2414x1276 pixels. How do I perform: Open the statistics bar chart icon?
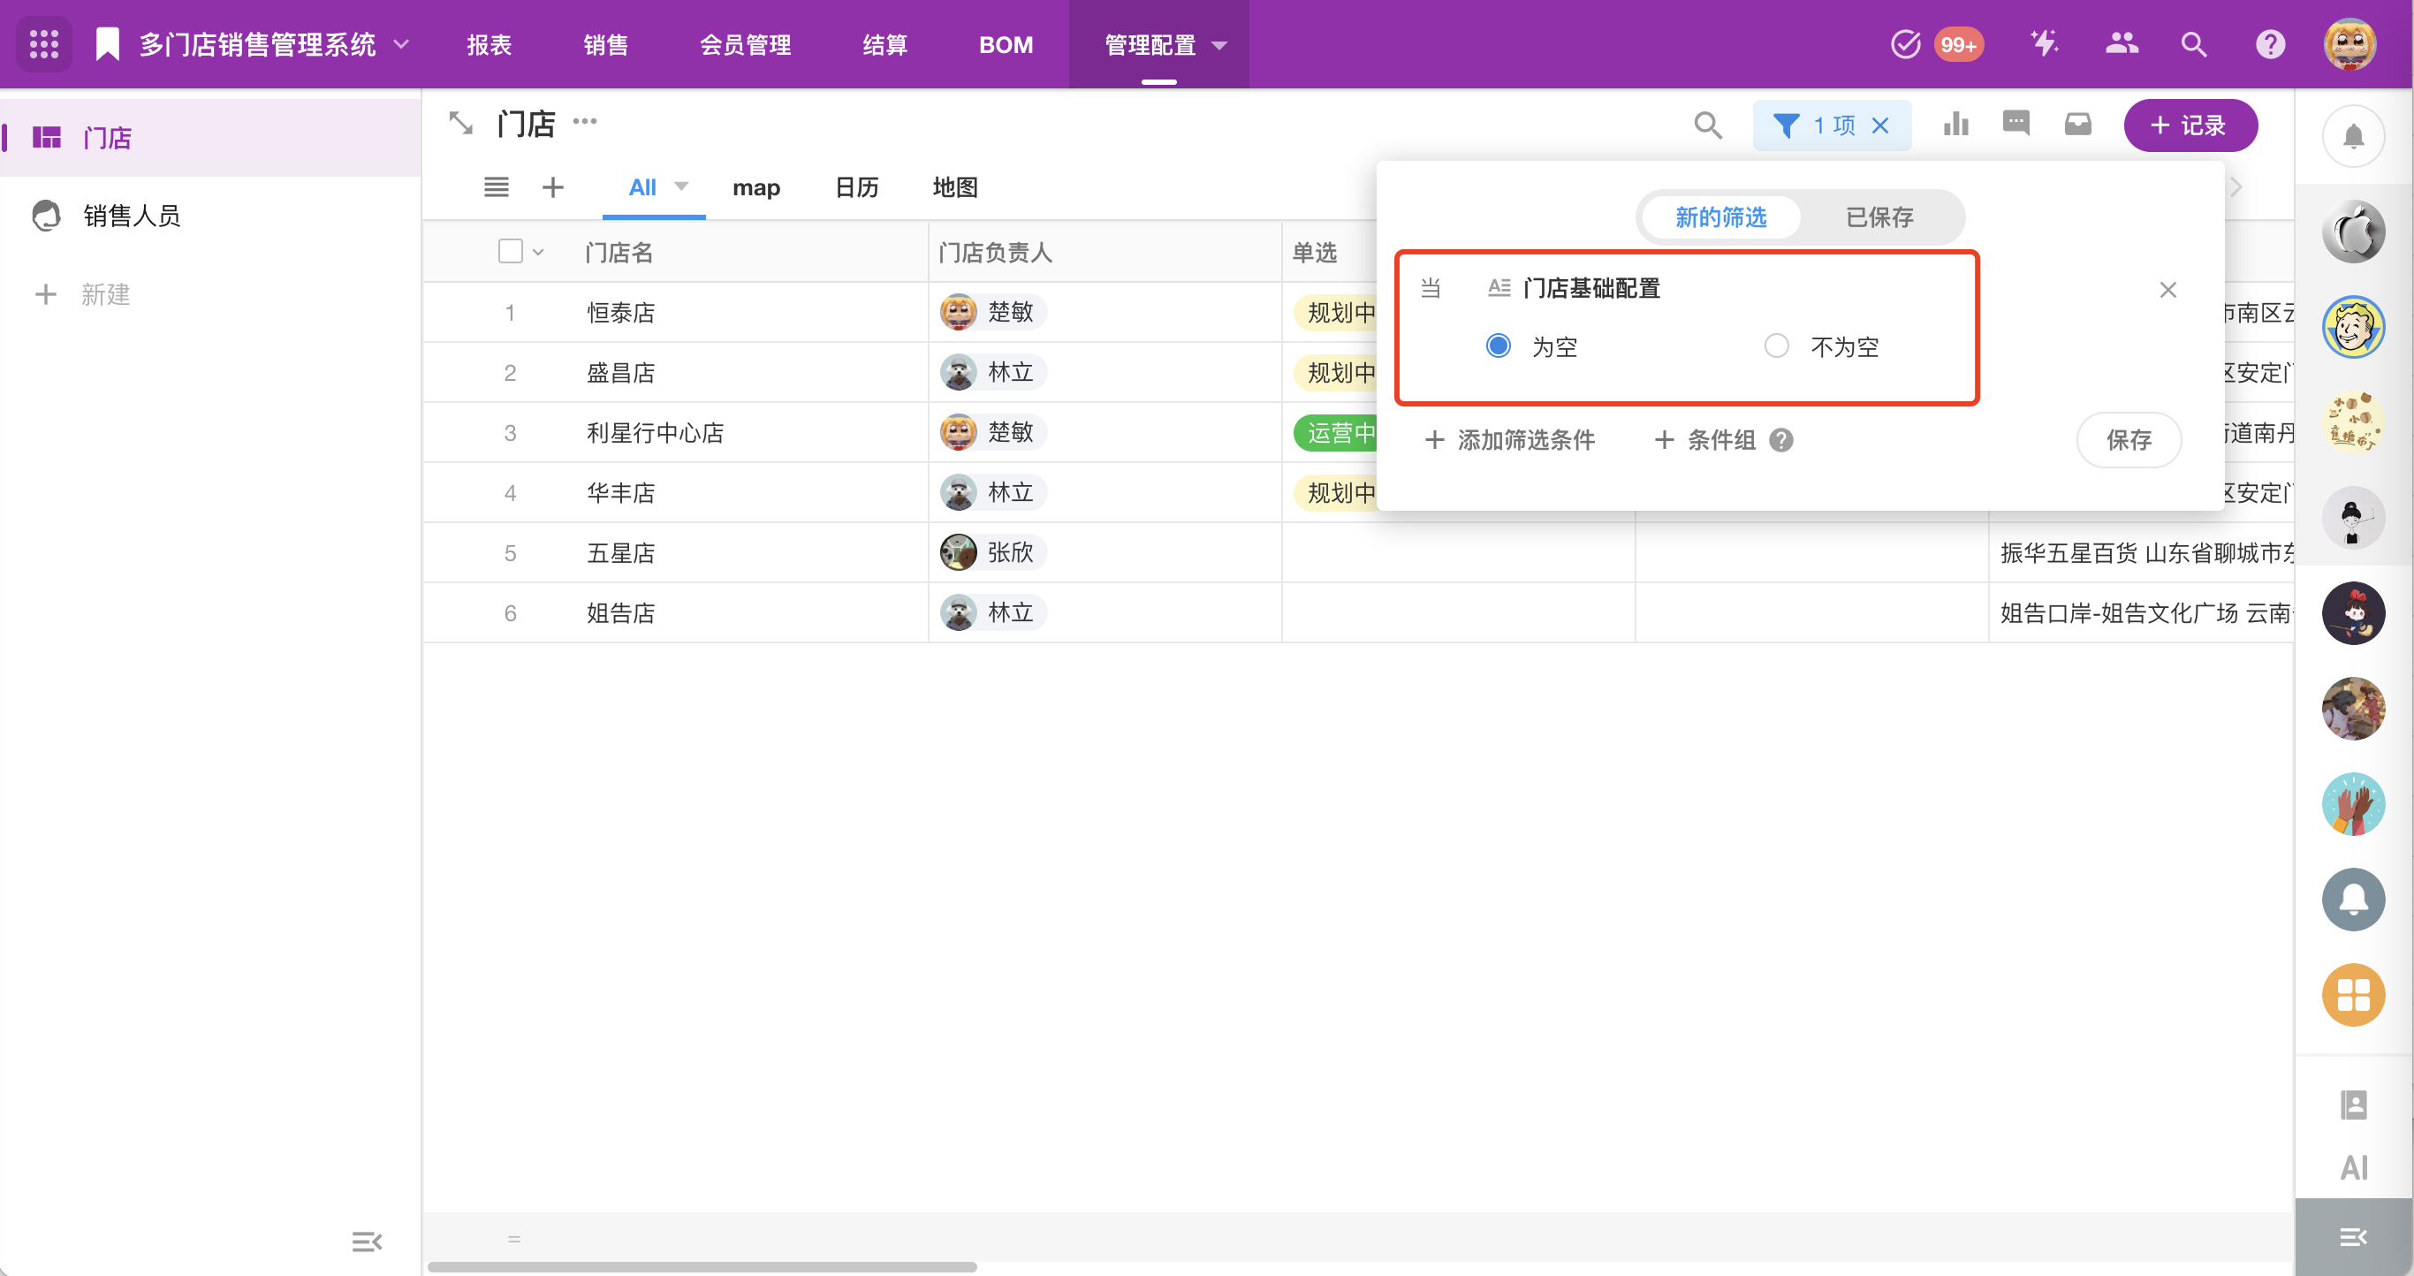point(1955,125)
